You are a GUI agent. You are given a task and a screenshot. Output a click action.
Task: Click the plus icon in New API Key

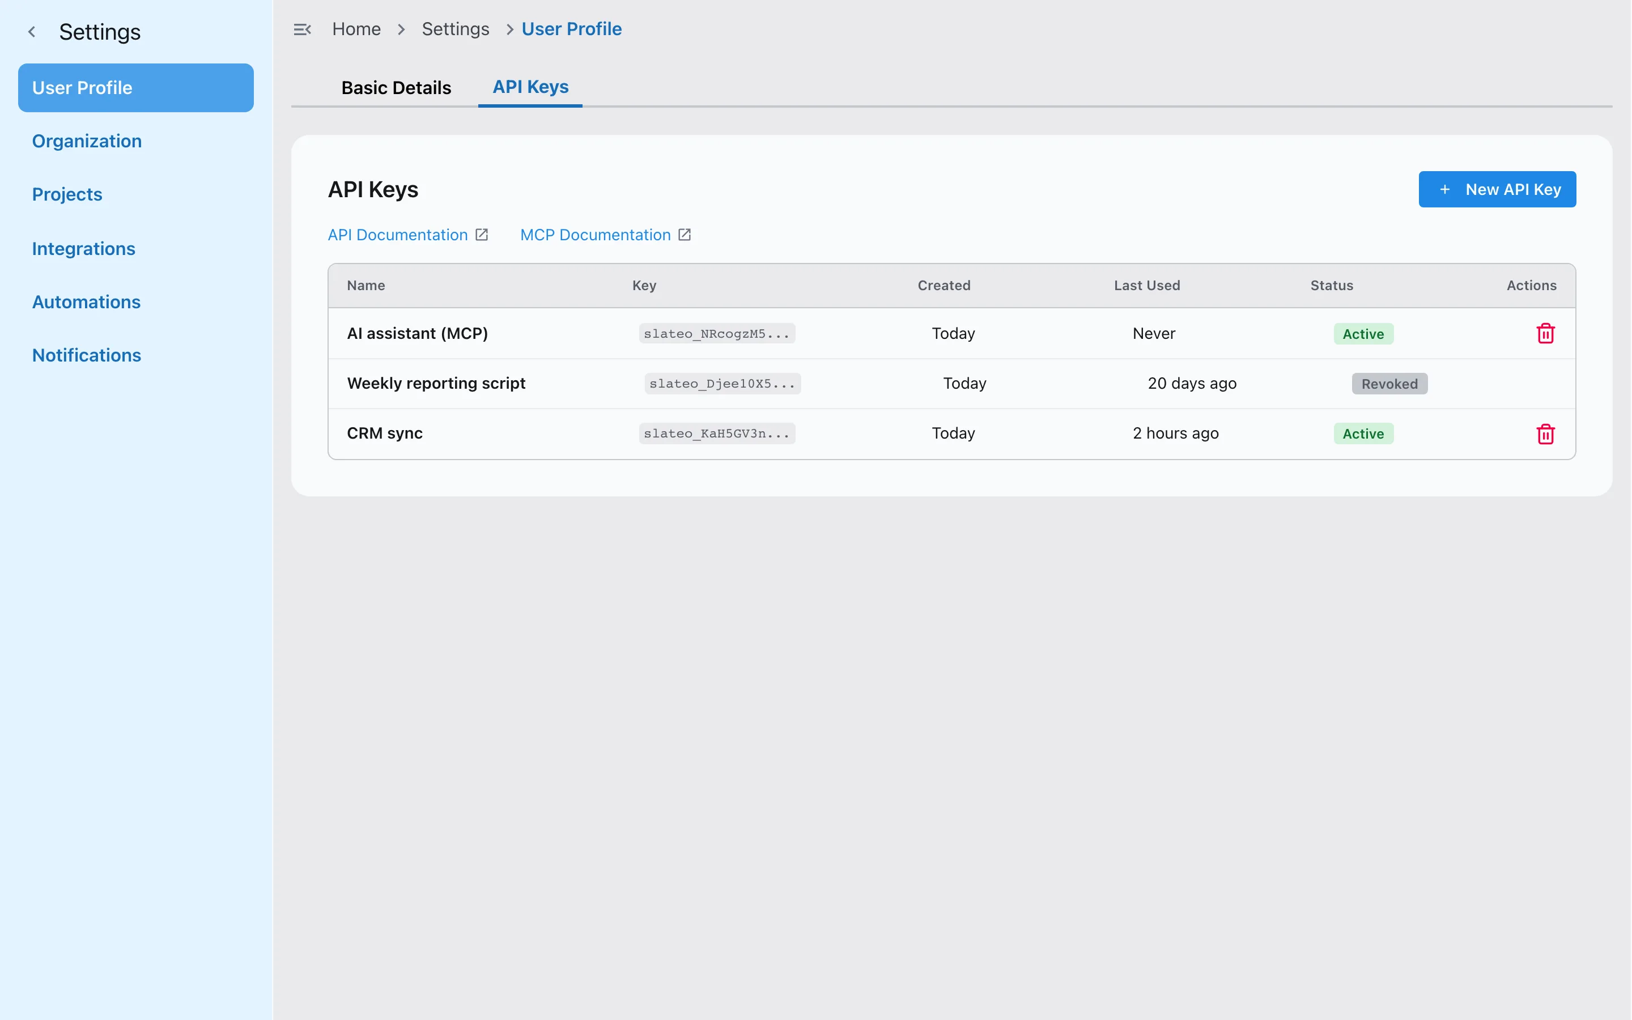point(1444,190)
